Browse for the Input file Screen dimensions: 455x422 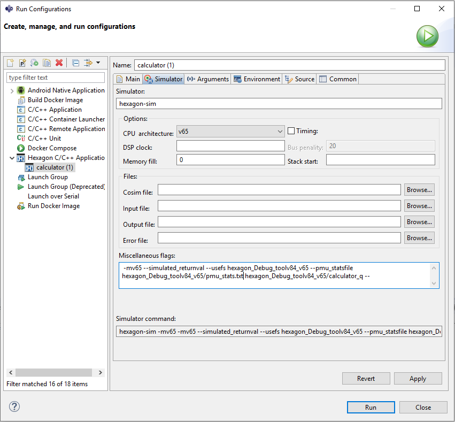419,206
